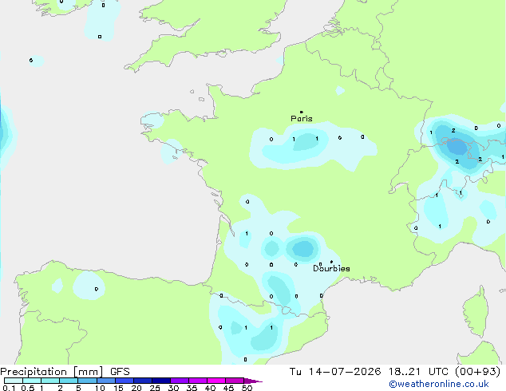Click the 5–10 mm legend swatch
Image resolution: width=506 pixels, height=391 pixels.
coord(87,381)
